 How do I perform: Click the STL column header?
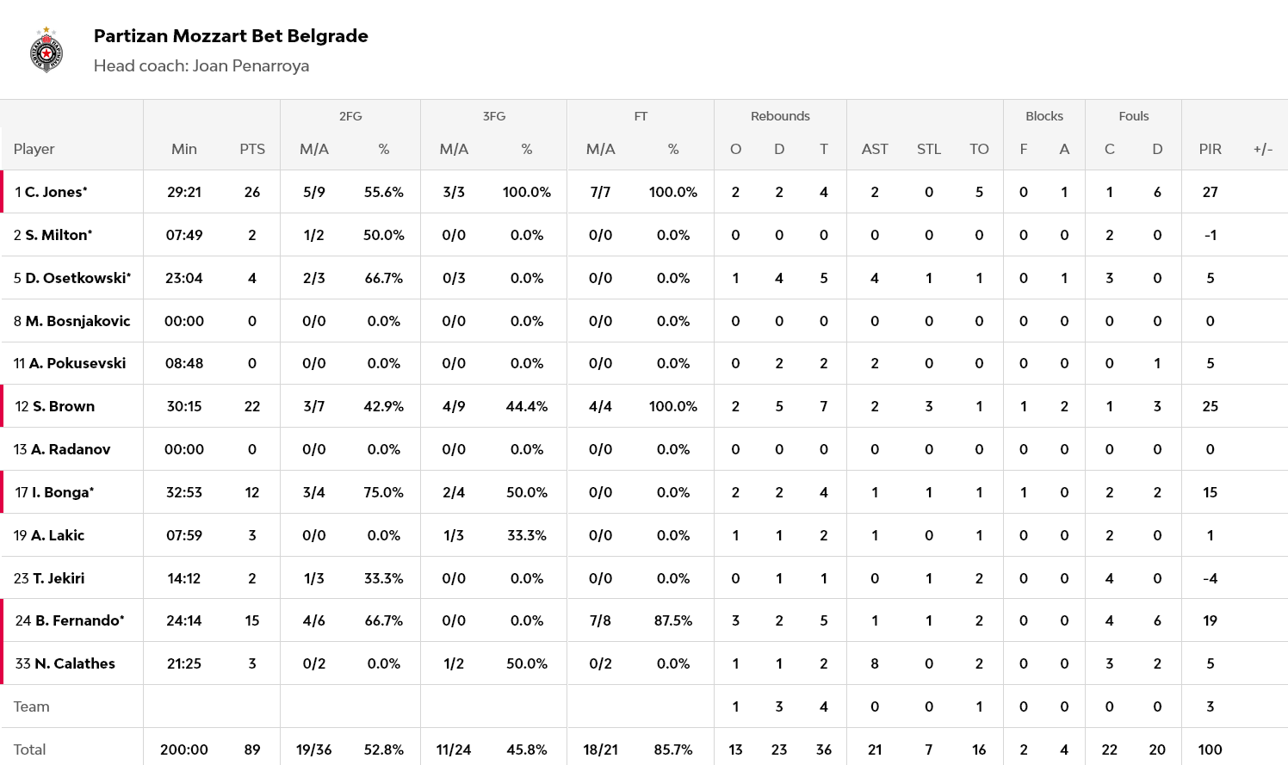pyautogui.click(x=929, y=149)
